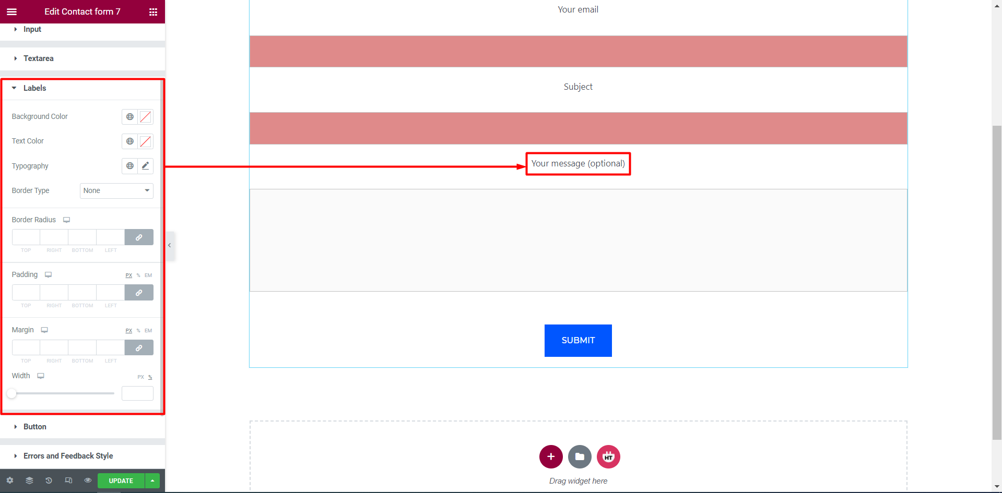Open the HT Mega templates button
Viewport: 1002px width, 493px height.
coord(608,456)
